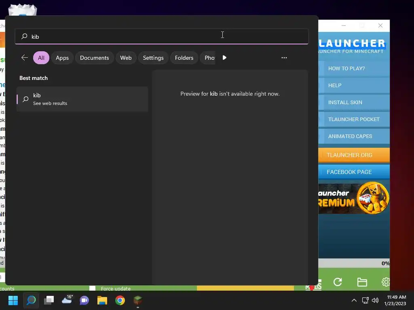Switch to the Folders search filter
Viewport: 414px width, 310px height.
tap(184, 58)
